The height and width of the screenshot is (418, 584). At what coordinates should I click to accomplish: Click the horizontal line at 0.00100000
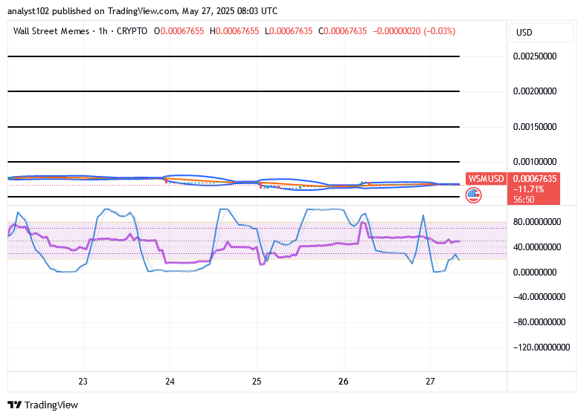[234, 162]
